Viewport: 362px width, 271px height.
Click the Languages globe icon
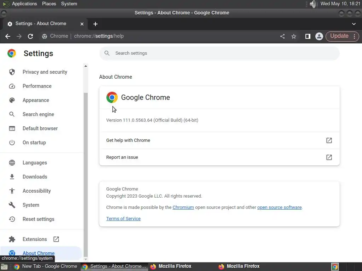click(x=12, y=163)
